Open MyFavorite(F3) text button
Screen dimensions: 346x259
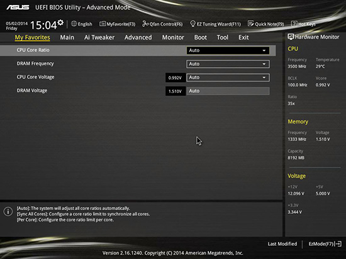pyautogui.click(x=121, y=24)
